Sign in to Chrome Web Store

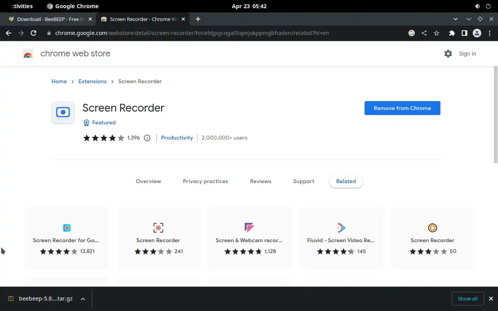point(467,54)
